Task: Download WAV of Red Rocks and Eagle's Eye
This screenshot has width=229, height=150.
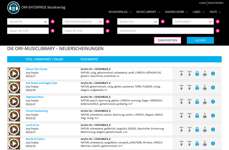Action: [x=189, y=87]
